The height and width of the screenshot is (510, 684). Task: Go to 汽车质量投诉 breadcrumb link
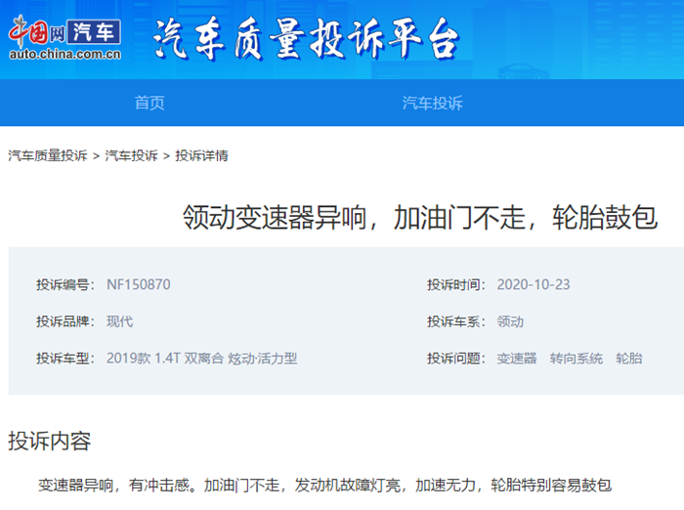(x=48, y=155)
